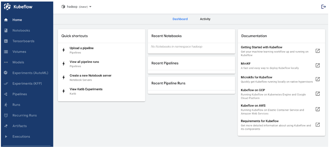
Task: Click the Notebooks book icon
Action: [x=6, y=31]
